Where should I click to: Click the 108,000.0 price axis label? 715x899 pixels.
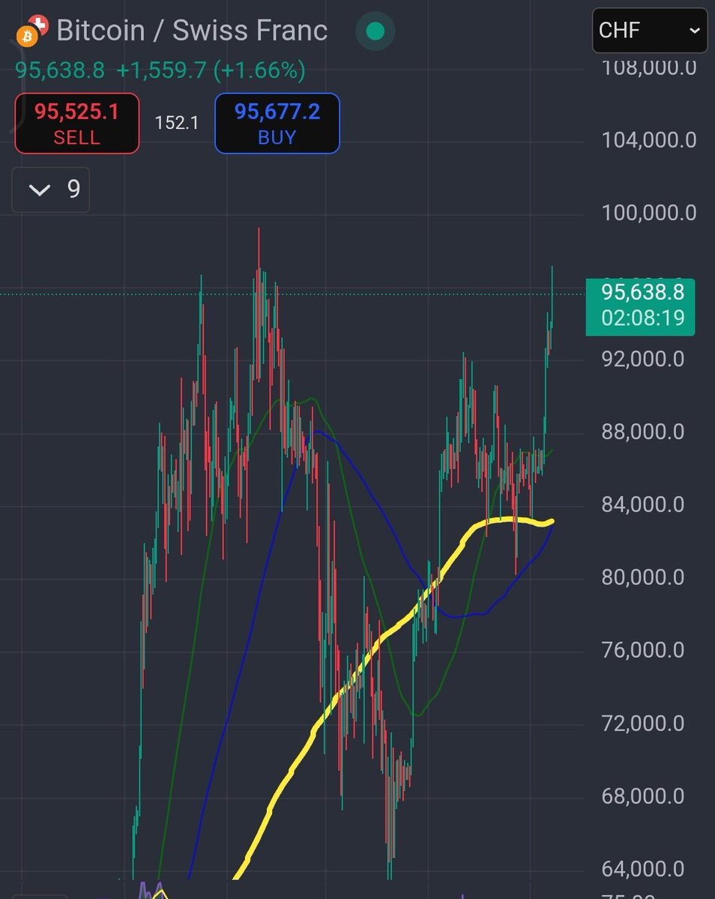click(649, 67)
